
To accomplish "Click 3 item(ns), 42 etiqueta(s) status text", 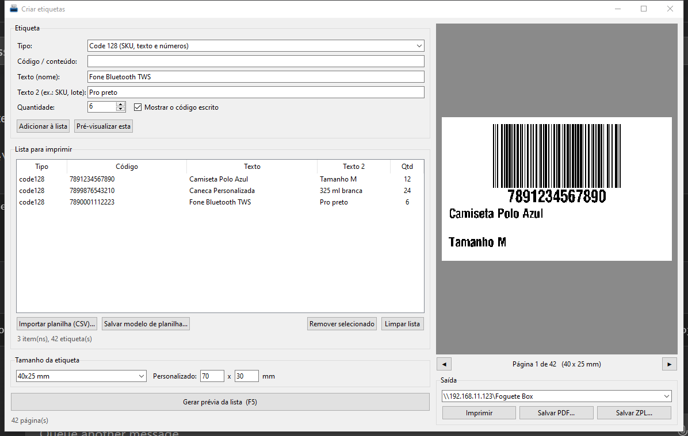I will point(55,339).
